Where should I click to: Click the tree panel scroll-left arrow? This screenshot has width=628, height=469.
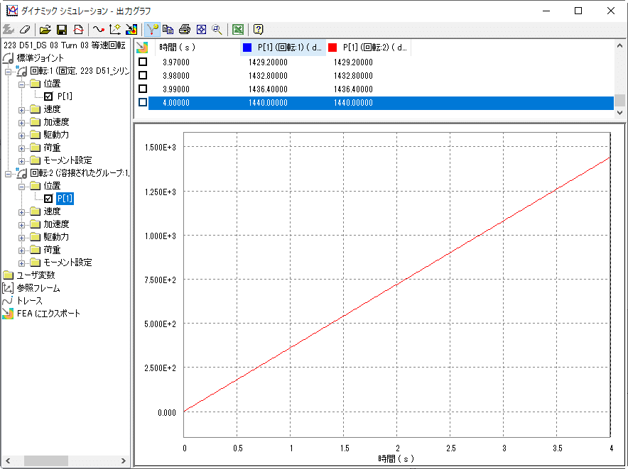pos(8,460)
